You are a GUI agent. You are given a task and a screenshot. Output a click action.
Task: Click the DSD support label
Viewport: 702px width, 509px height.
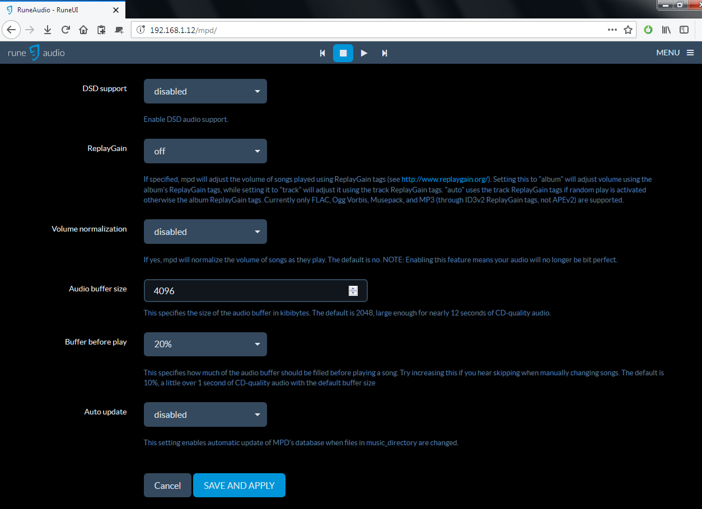click(105, 88)
